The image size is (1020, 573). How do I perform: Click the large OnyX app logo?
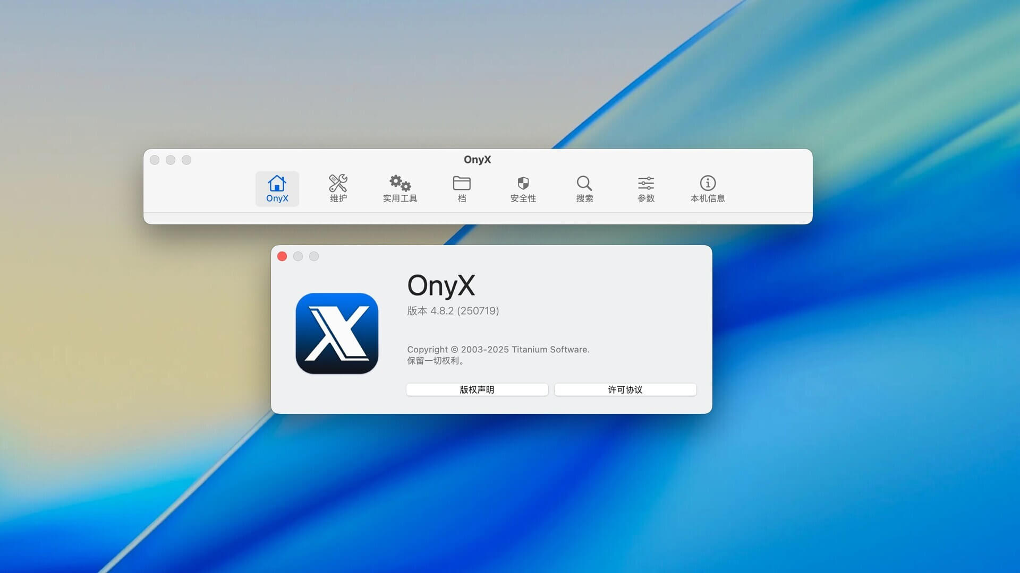pos(337,334)
